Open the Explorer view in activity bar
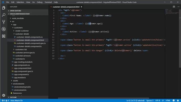The height and width of the screenshot is (102, 181). (4, 8)
